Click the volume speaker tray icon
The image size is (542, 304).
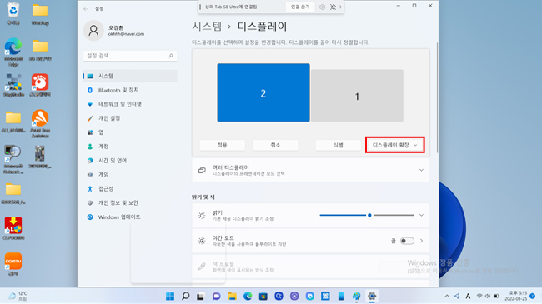(488, 296)
